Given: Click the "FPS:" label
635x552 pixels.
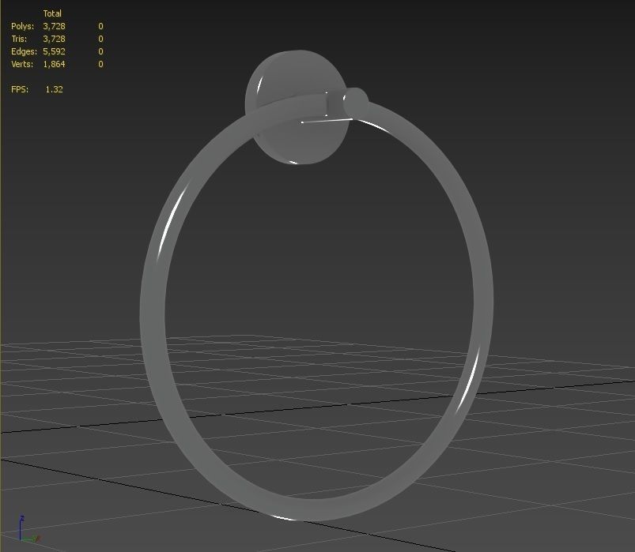Looking at the screenshot, I should tap(20, 89).
